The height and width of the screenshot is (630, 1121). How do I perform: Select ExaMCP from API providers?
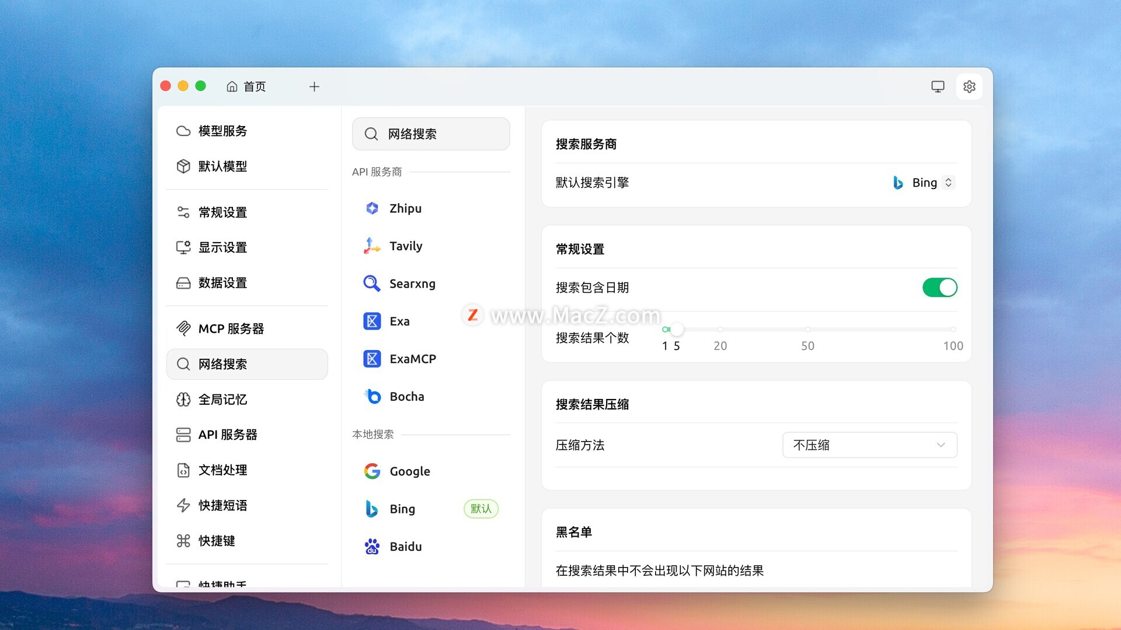coord(412,359)
